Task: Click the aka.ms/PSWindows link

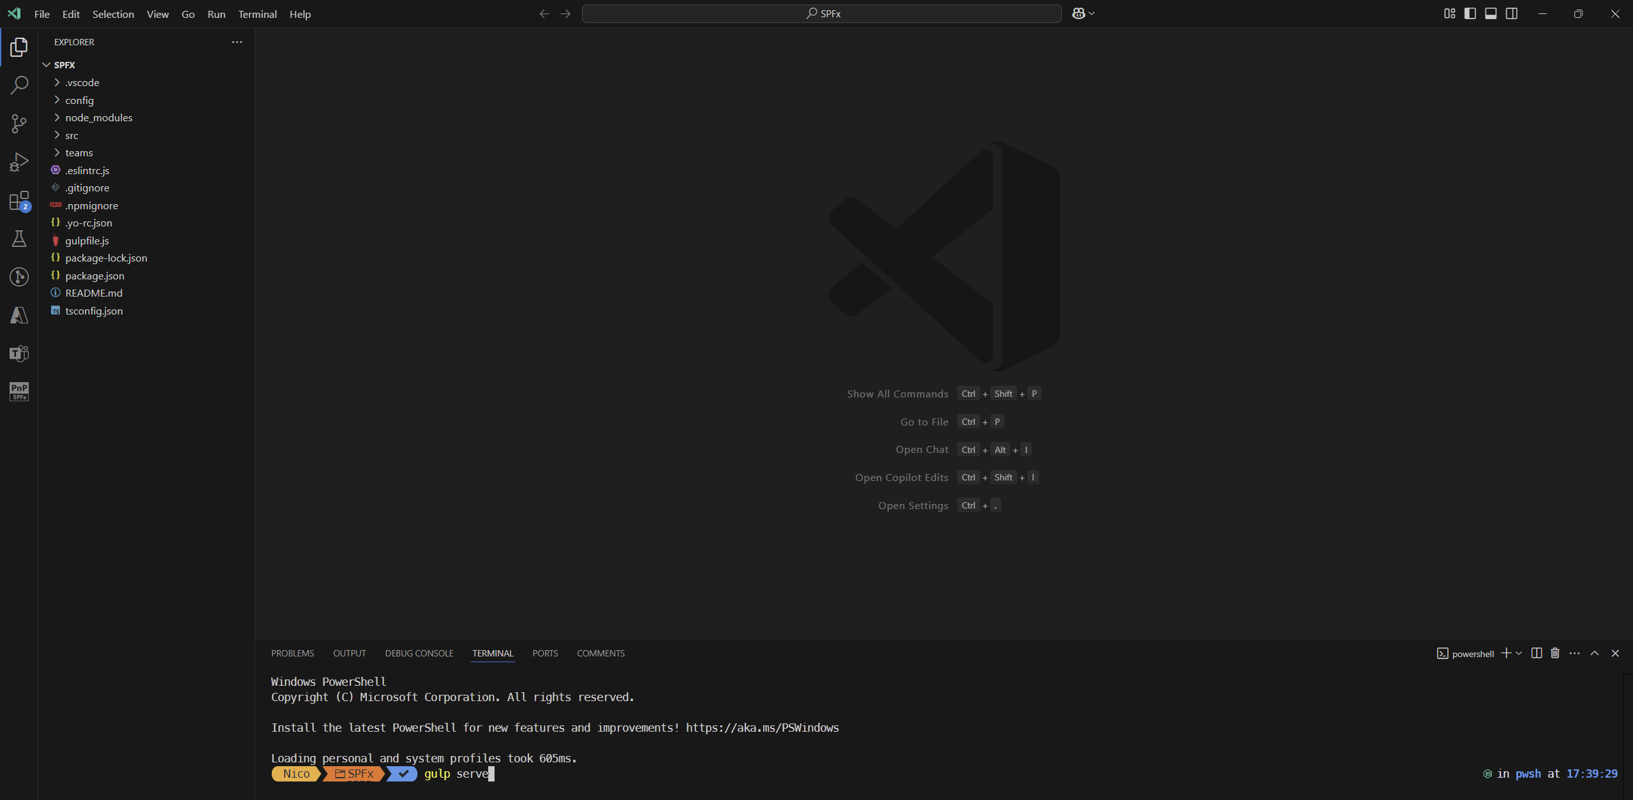Action: (x=762, y=728)
